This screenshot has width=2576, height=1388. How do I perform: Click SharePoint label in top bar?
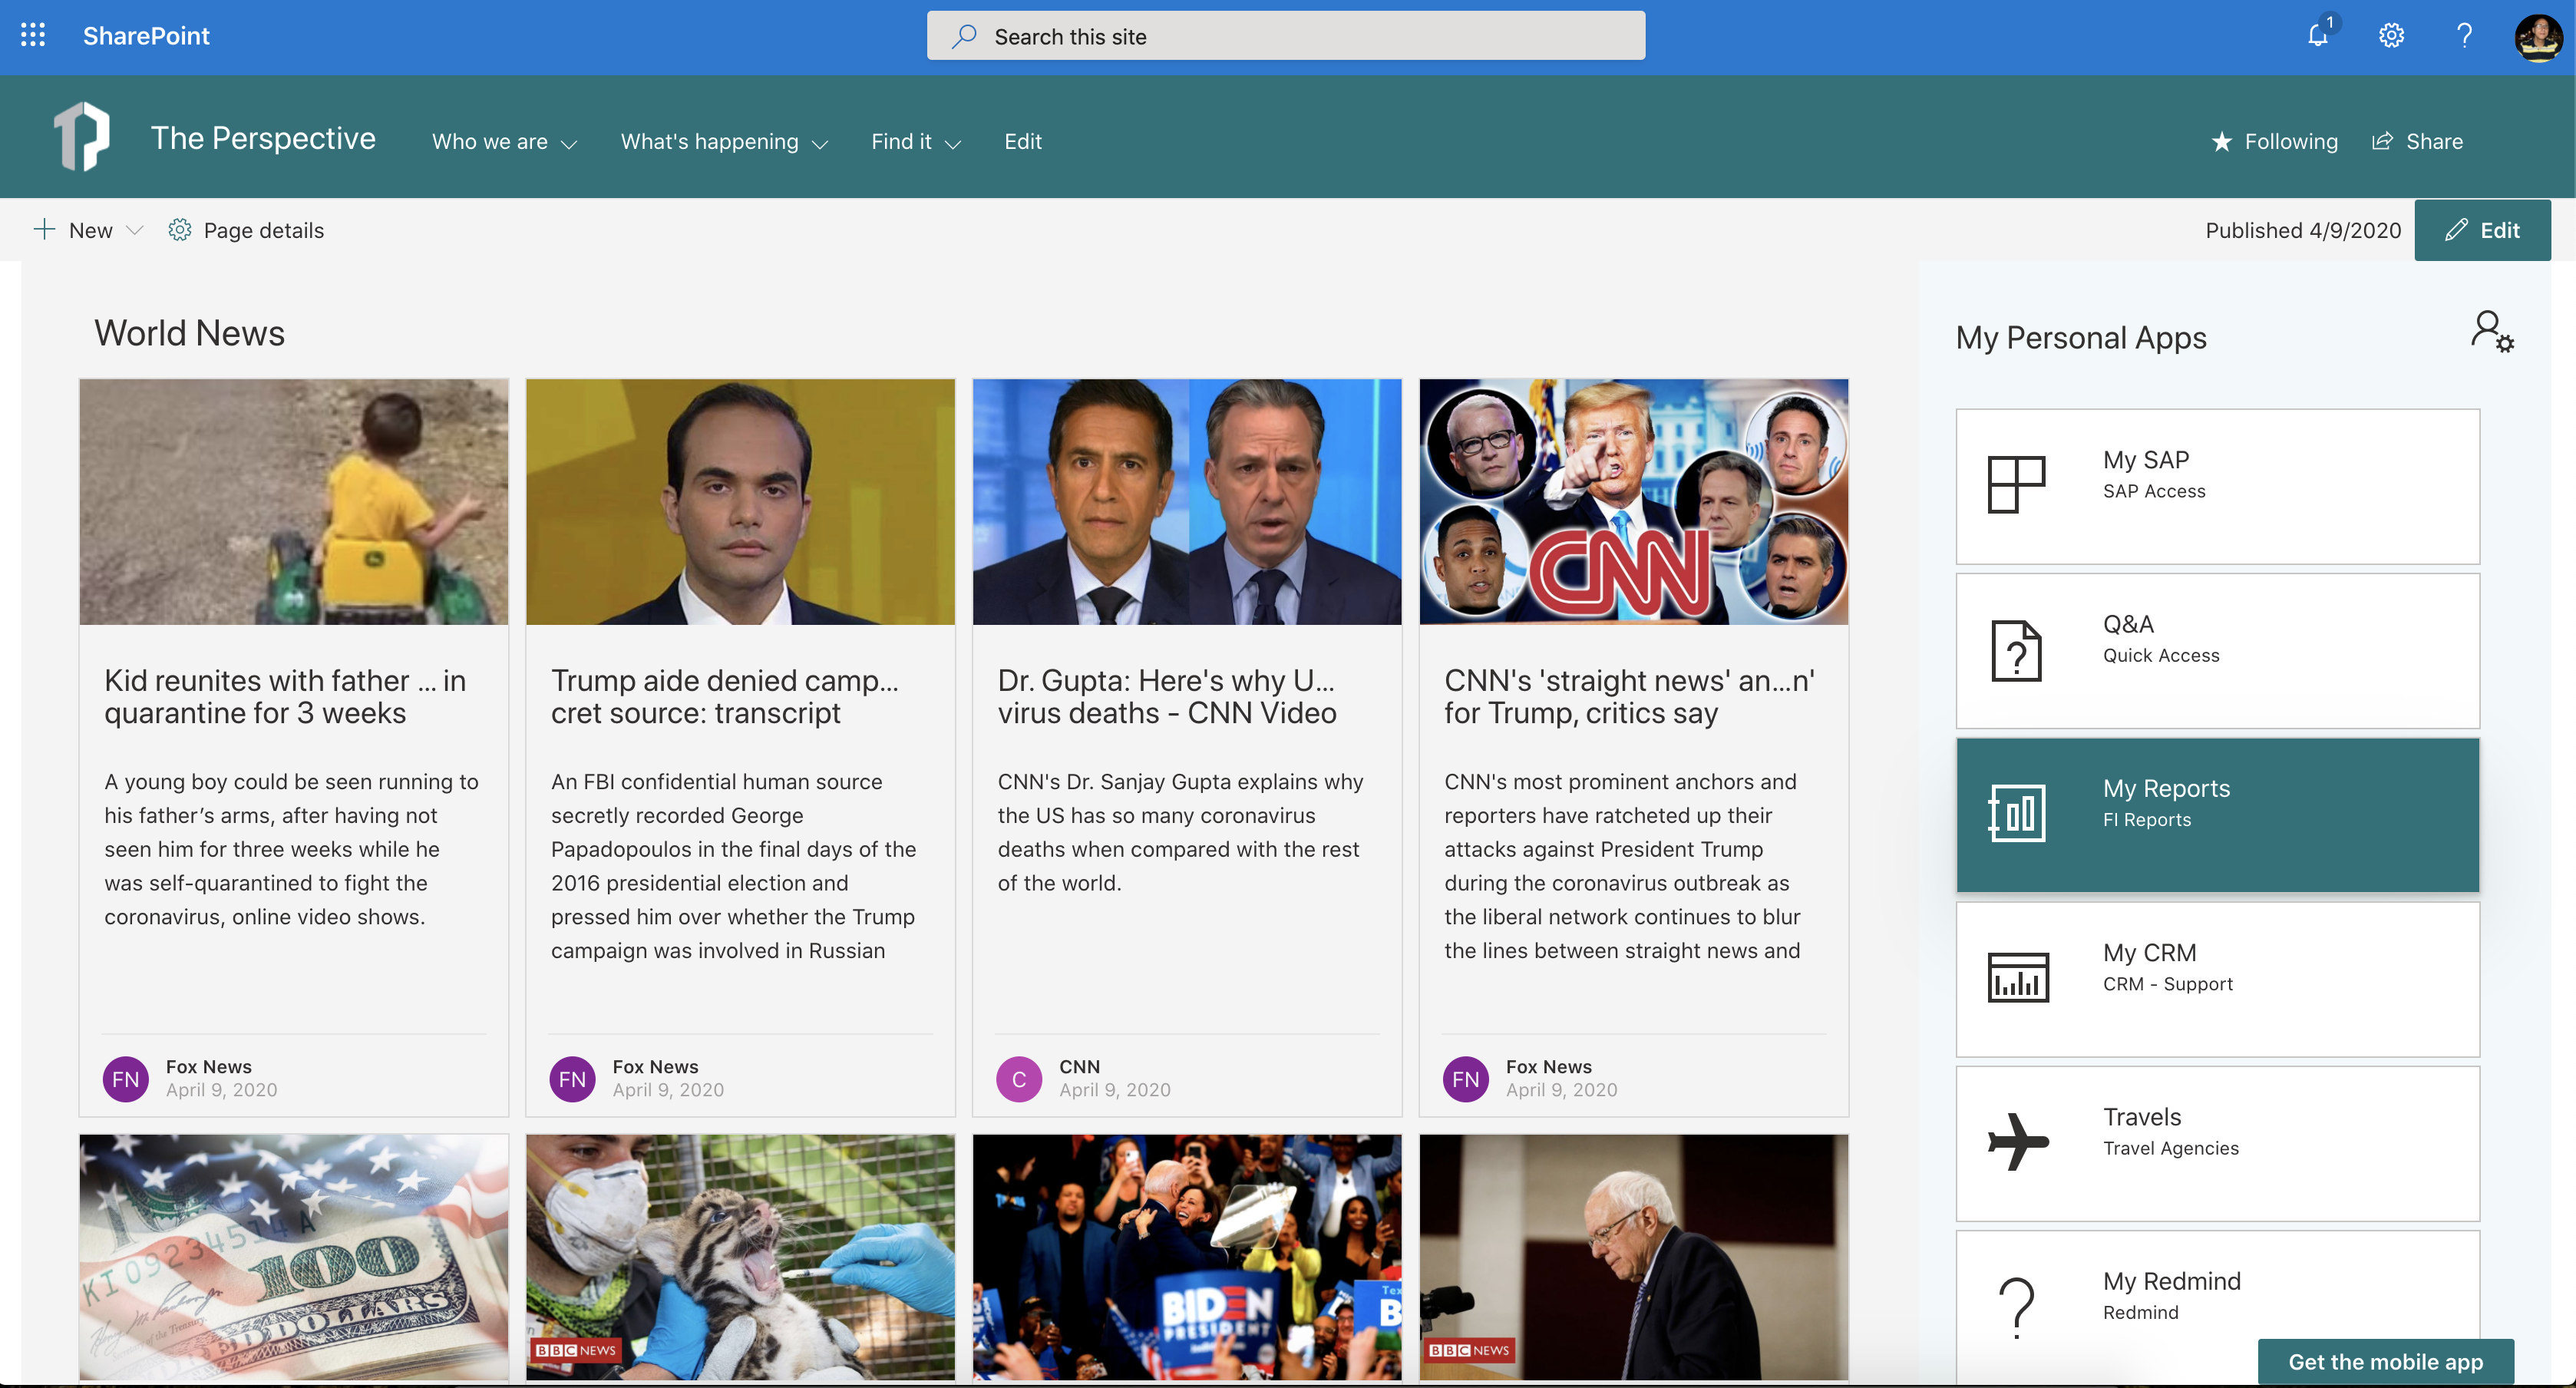point(146,36)
